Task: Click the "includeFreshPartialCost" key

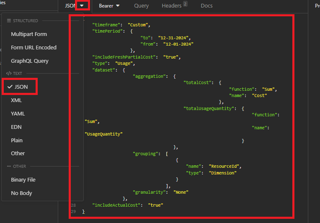Action: pos(124,57)
